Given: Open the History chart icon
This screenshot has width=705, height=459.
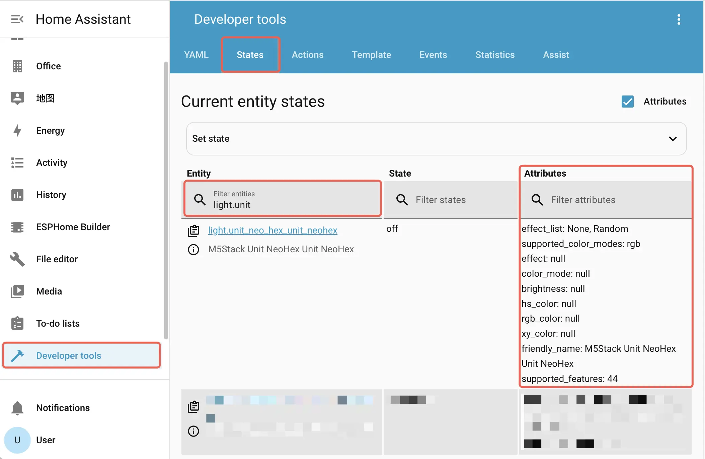Looking at the screenshot, I should [17, 195].
